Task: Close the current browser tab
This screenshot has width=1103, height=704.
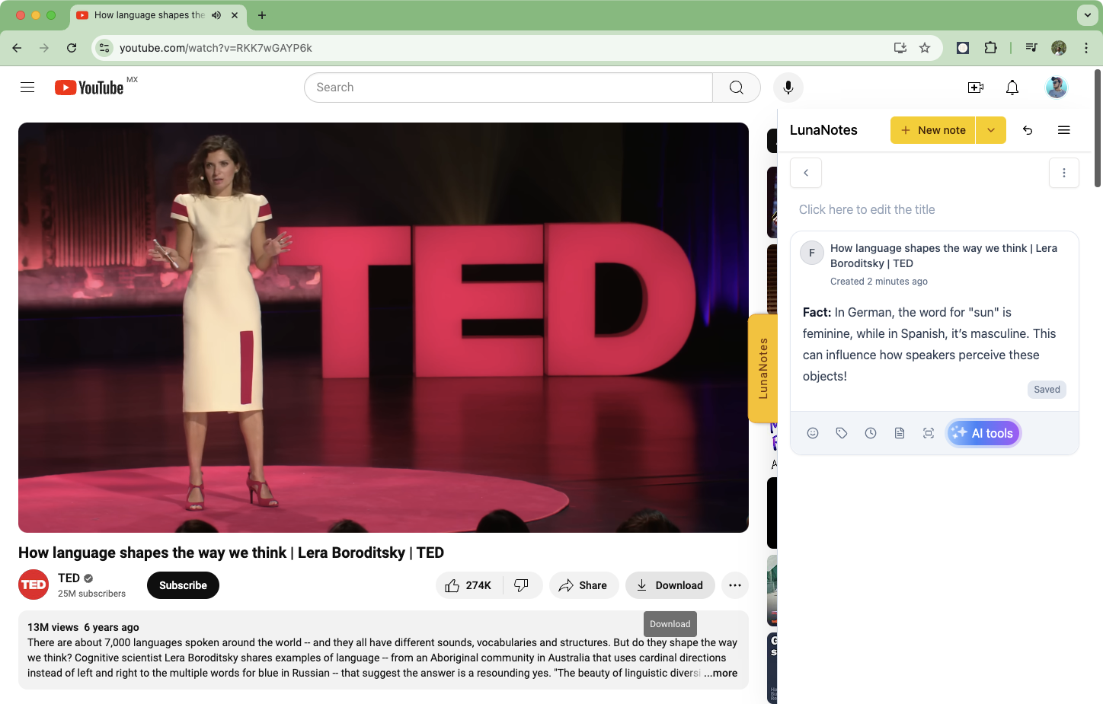Action: click(235, 15)
